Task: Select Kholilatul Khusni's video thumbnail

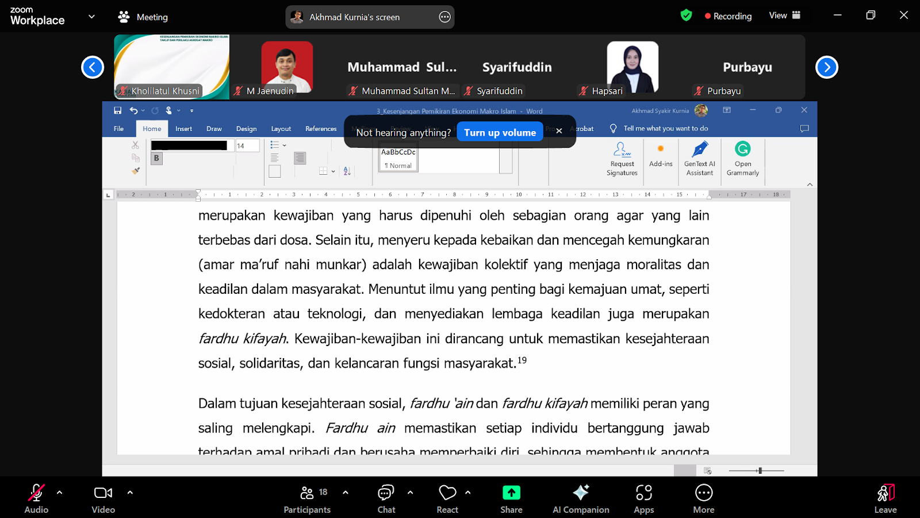Action: (x=171, y=67)
